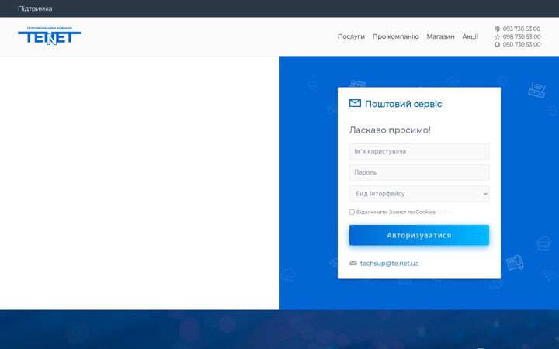
Task: Focus the Пароль password field
Action: pyautogui.click(x=419, y=172)
